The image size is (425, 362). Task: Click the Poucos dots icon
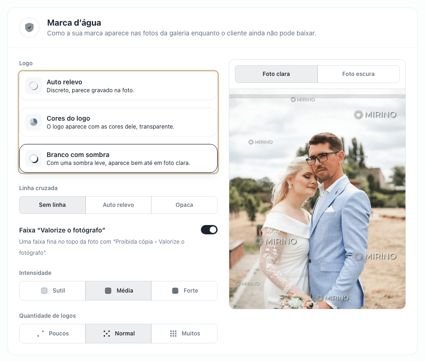pos(41,334)
